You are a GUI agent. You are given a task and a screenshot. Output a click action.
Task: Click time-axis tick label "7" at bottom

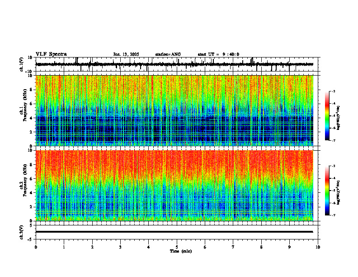233,247
